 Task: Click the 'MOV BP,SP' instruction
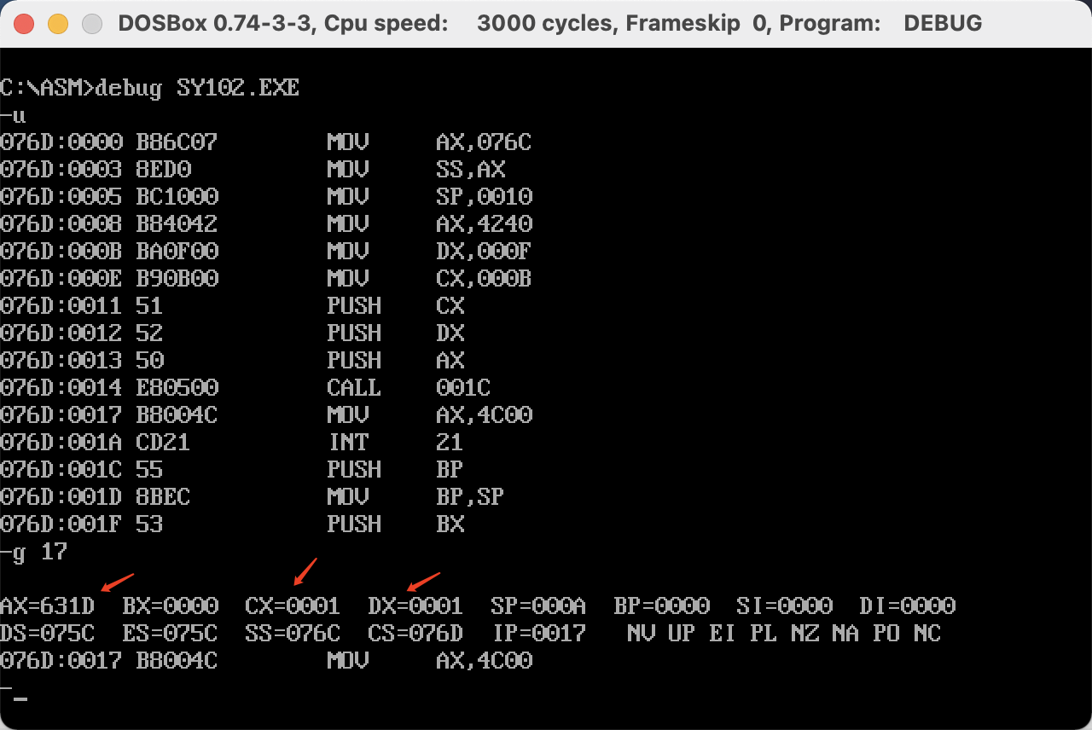pos(415,497)
